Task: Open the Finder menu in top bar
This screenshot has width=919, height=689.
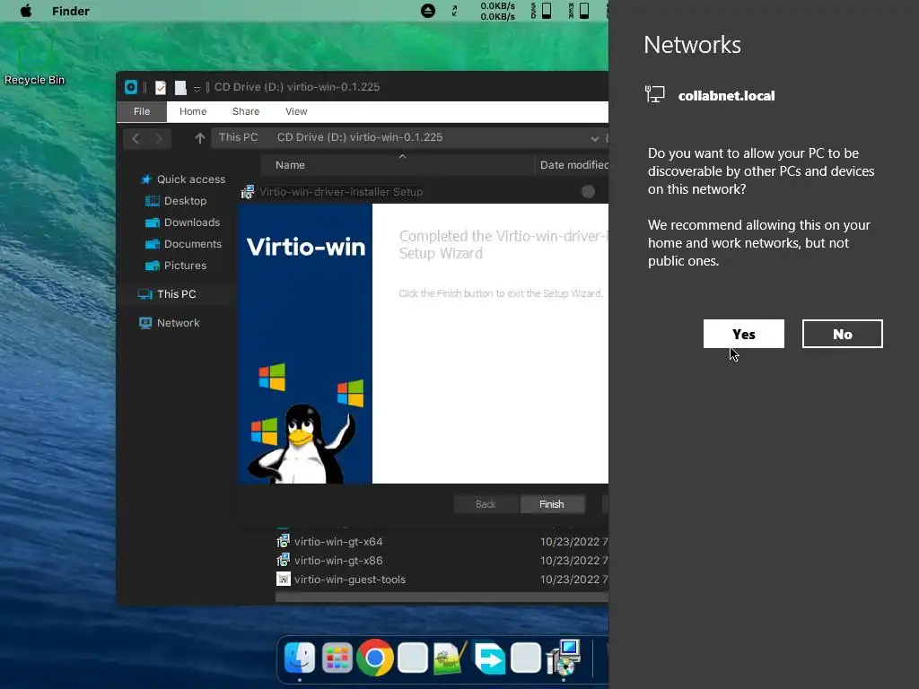Action: [70, 11]
